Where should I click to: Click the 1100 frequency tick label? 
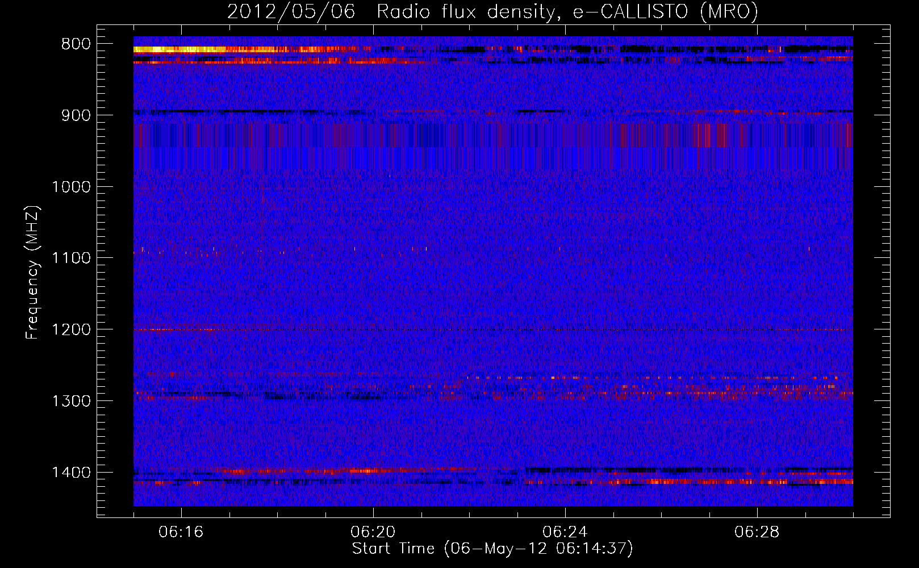[71, 258]
